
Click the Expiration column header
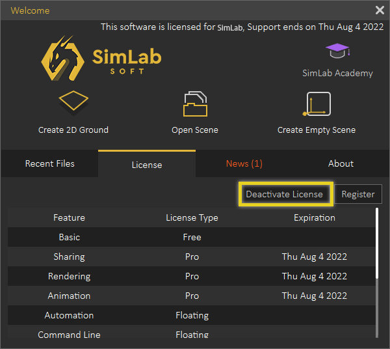pyautogui.click(x=315, y=217)
